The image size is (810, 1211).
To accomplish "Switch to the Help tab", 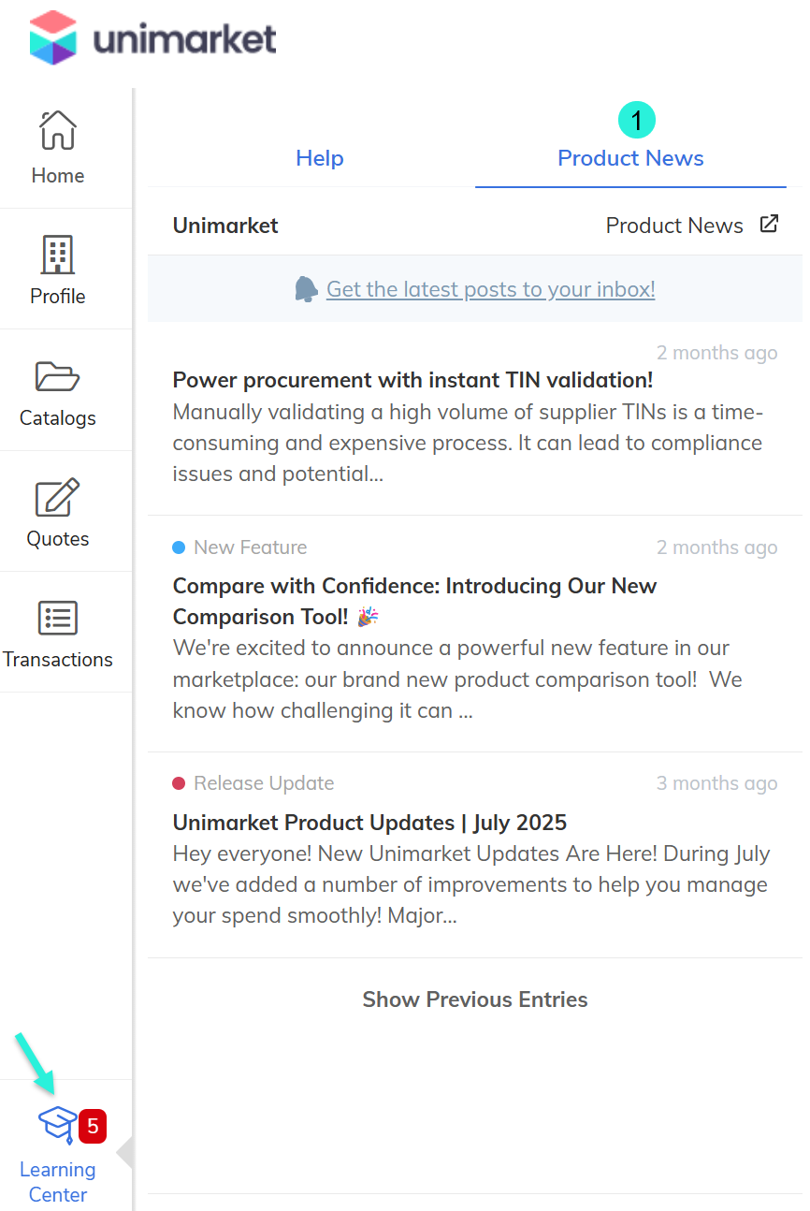I will coord(320,158).
